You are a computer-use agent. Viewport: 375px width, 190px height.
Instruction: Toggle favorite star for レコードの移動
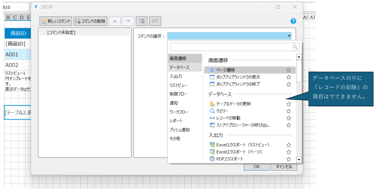[289, 118]
